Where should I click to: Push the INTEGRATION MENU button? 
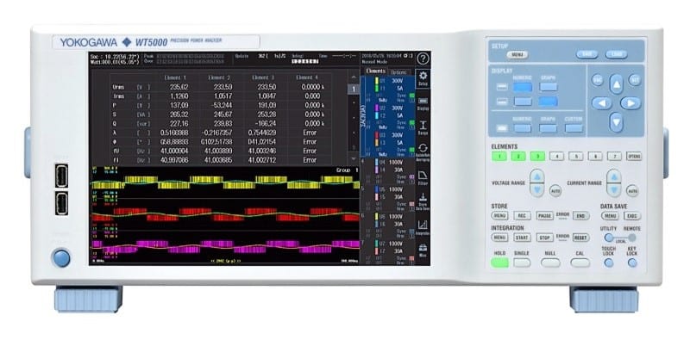(499, 238)
